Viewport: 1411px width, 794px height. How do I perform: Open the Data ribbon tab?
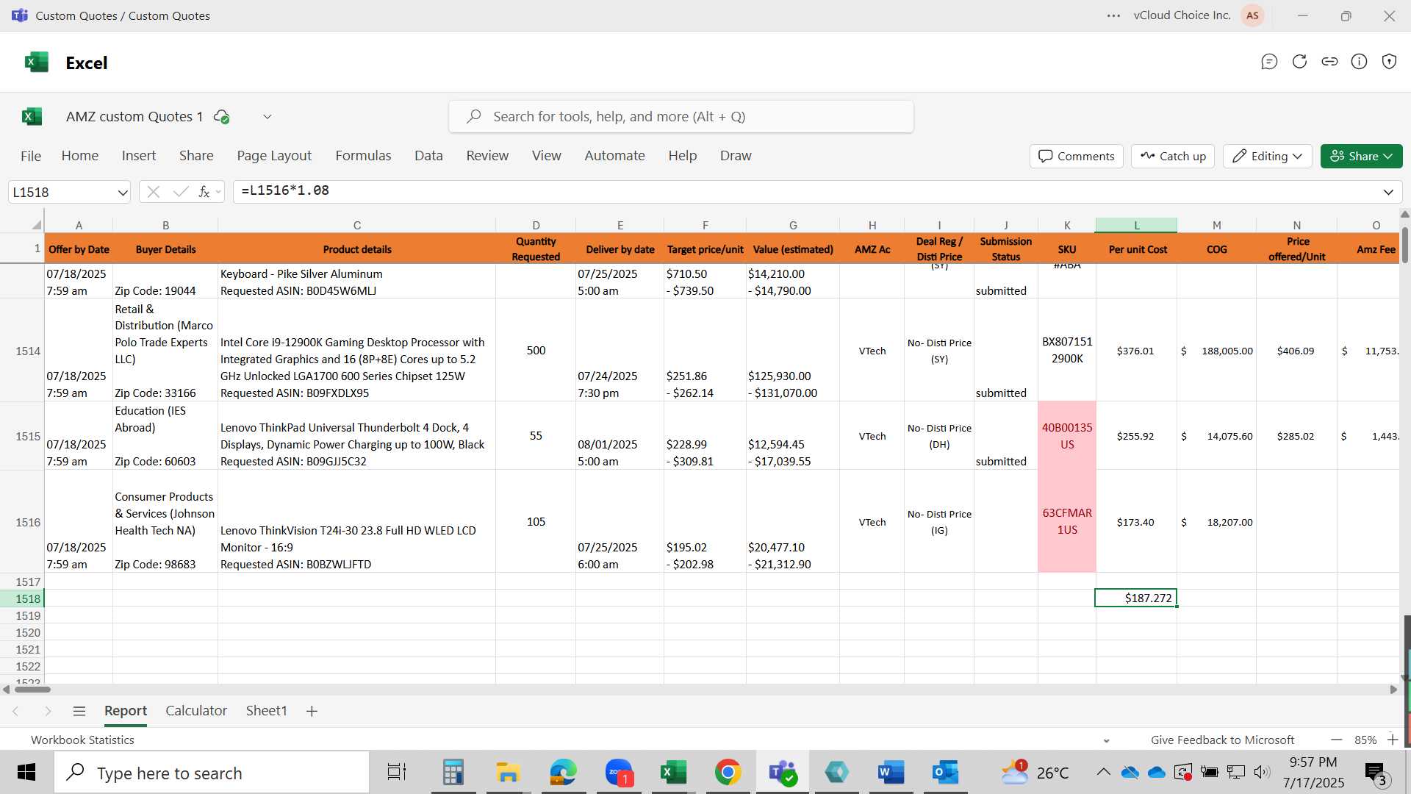[428, 156]
